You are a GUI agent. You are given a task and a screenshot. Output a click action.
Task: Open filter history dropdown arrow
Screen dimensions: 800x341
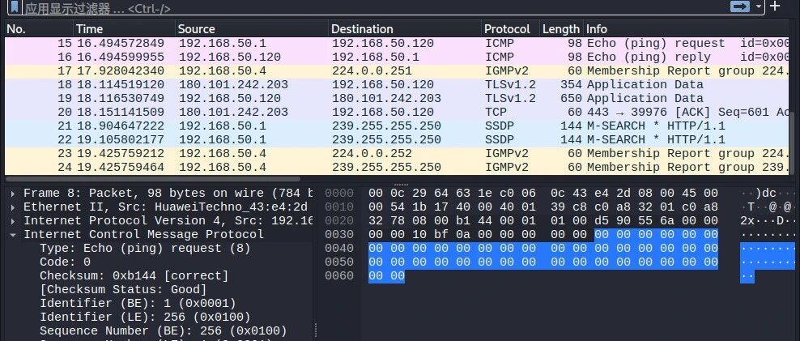(759, 6)
